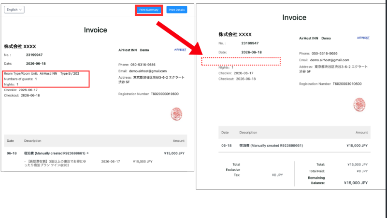
Task: Select the 【長期滞在割】 plan detail line
Action: 55,163
